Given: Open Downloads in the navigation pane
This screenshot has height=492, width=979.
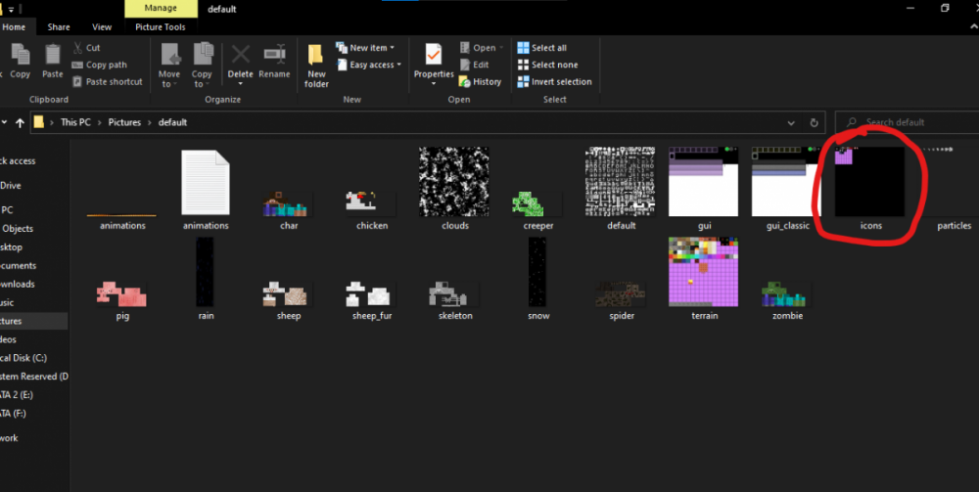Looking at the screenshot, I should [18, 284].
